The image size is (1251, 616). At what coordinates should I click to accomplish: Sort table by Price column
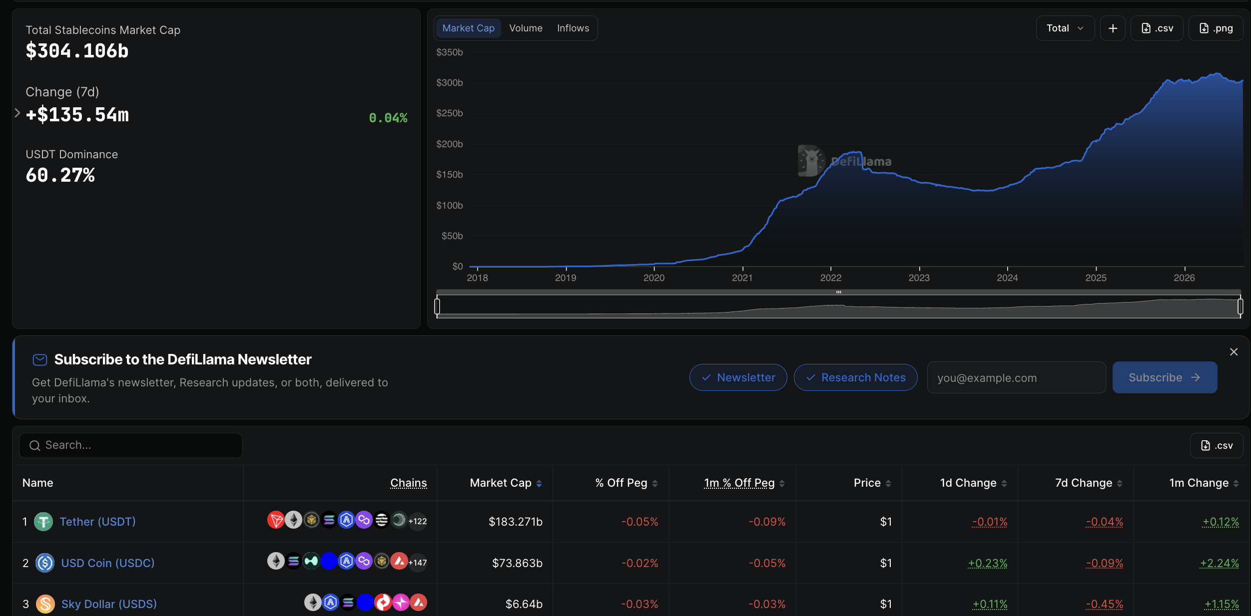point(872,483)
